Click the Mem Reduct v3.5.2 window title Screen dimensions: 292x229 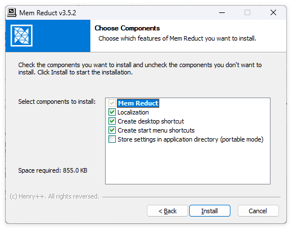pyautogui.click(x=47, y=13)
